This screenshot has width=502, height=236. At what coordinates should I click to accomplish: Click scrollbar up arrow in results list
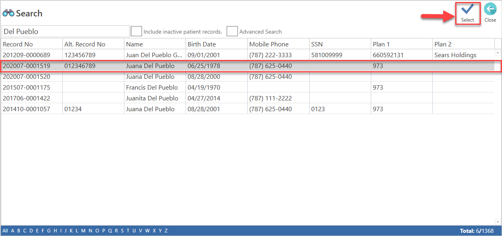point(498,52)
